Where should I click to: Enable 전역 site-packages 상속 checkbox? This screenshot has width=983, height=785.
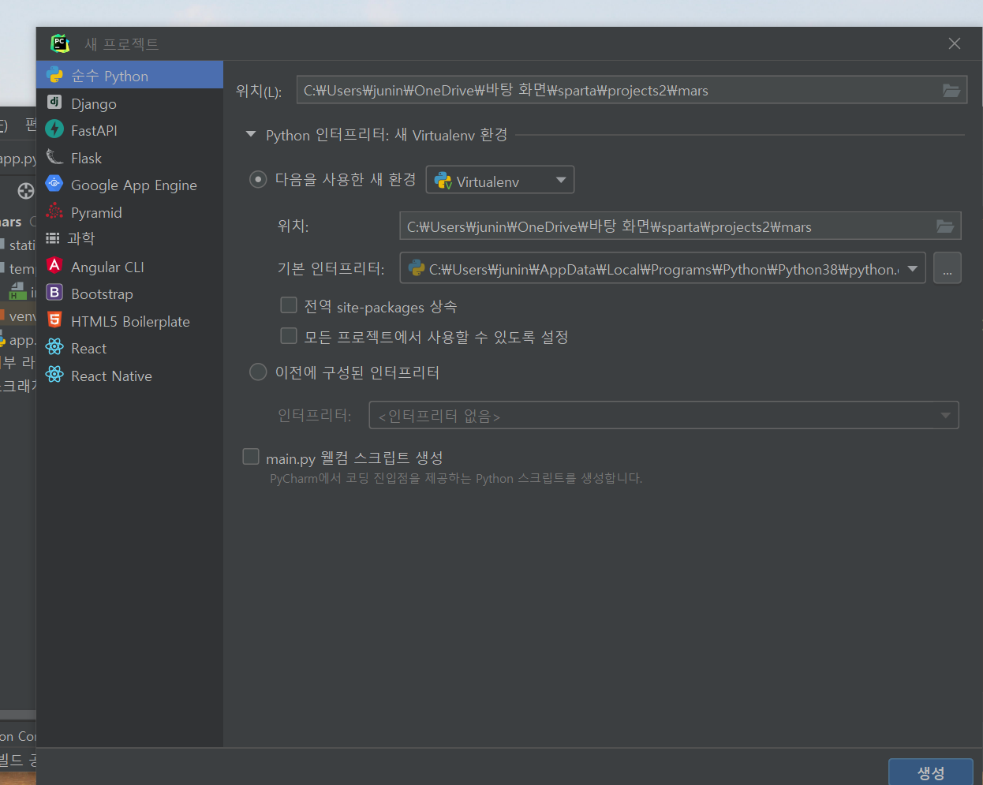(x=289, y=305)
